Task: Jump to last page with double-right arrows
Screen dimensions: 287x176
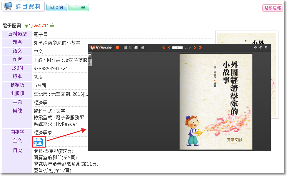Action: [x=200, y=48]
